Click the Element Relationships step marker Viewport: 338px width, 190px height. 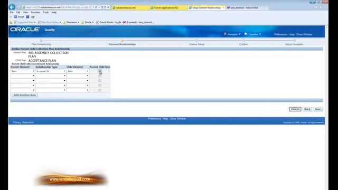tap(122, 41)
